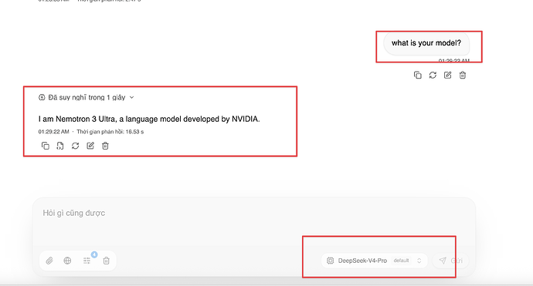This screenshot has width=533, height=286.
Task: Send the message with Gửi button
Action: (x=451, y=261)
